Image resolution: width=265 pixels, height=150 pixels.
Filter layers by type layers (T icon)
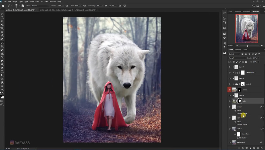[249, 54]
